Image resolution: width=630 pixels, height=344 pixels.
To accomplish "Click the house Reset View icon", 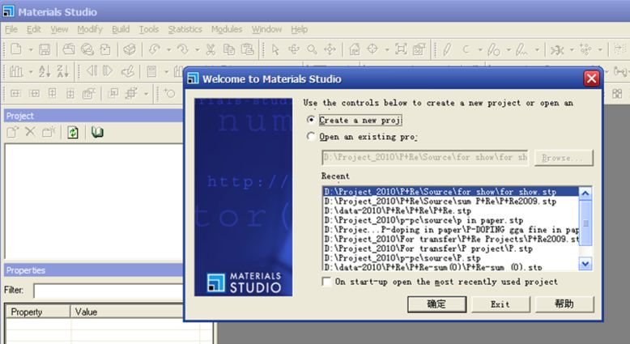I will [355, 49].
